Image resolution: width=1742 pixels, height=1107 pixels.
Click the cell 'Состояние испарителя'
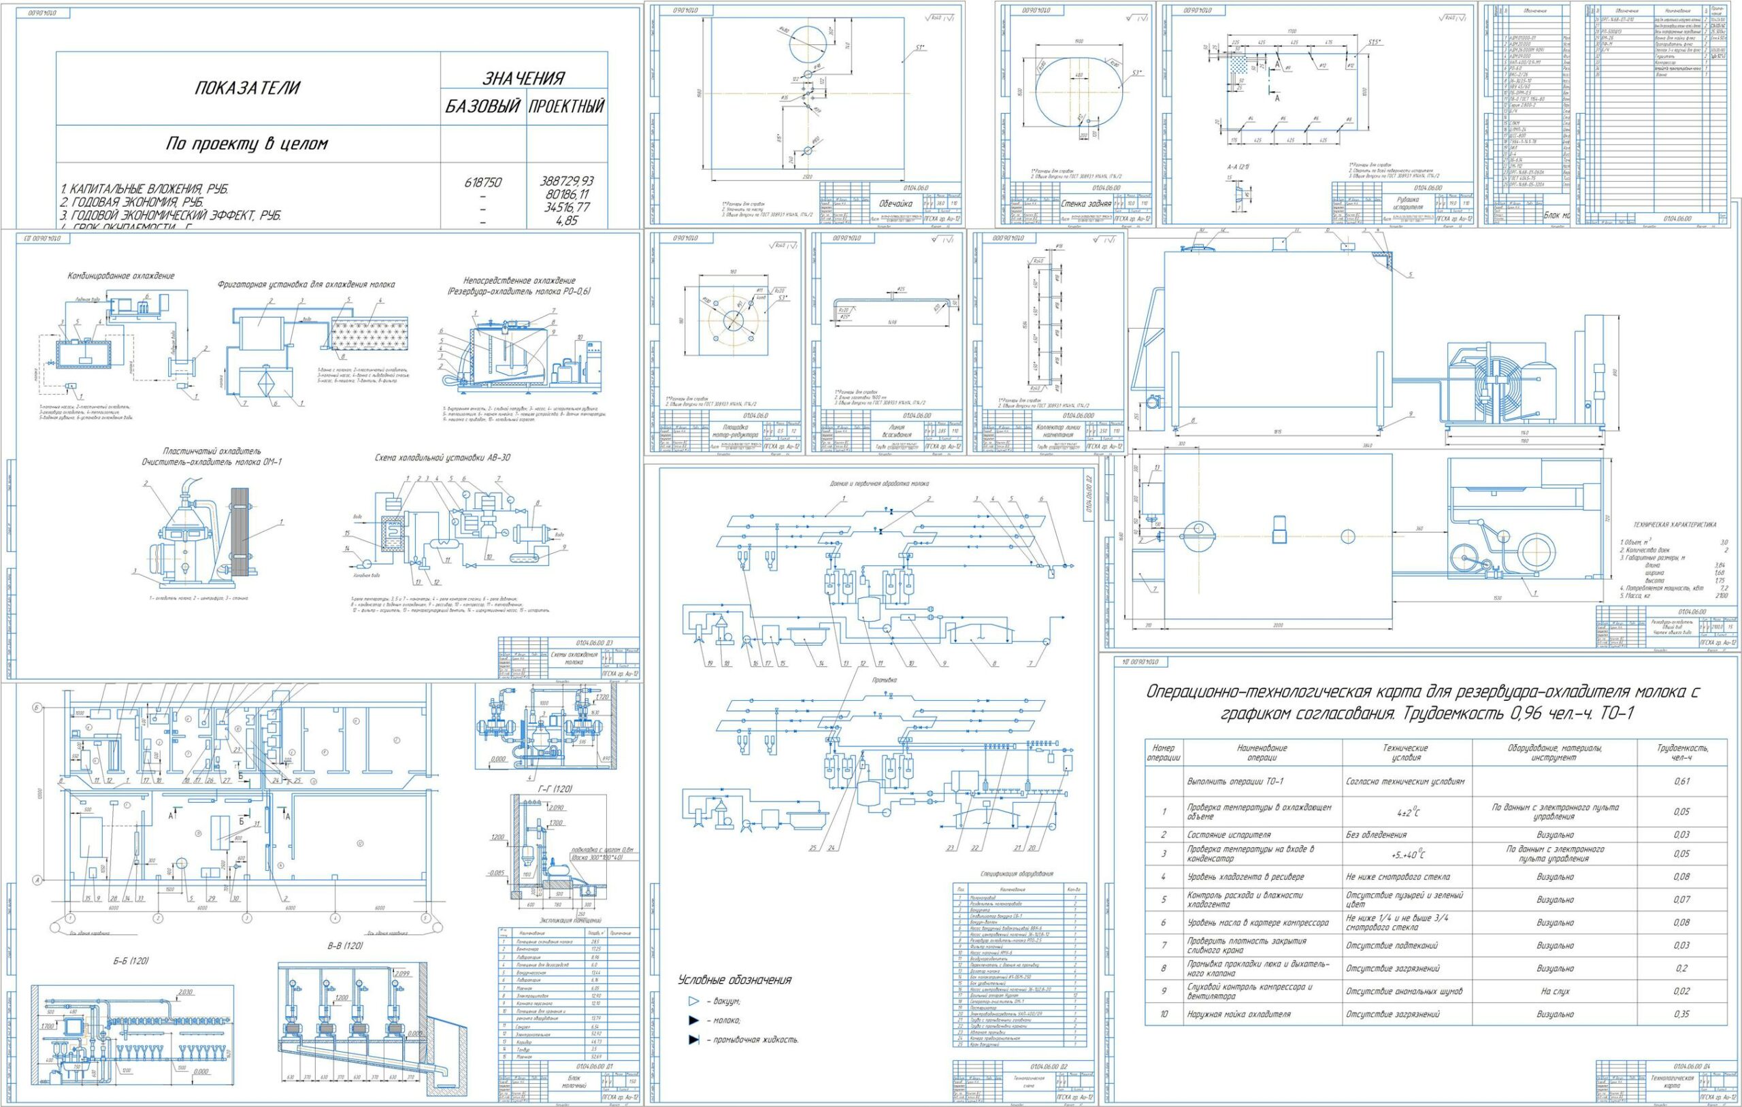pyautogui.click(x=1230, y=835)
